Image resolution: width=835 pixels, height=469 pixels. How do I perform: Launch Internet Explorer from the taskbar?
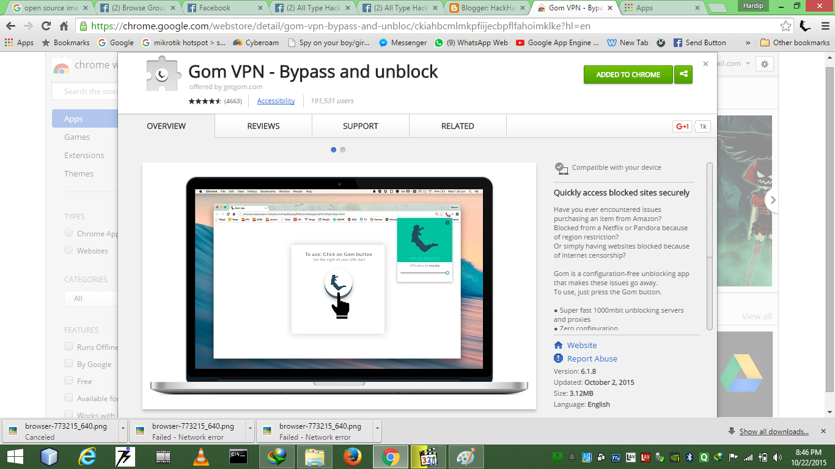point(88,457)
